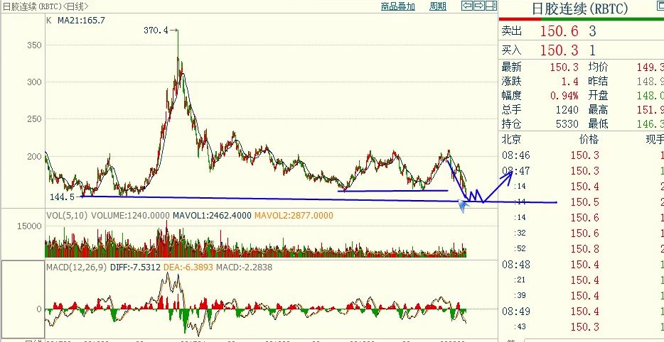Screen dimensions: 664x342
Task: Click the DEA:-6.3893 value
Action: [188, 267]
